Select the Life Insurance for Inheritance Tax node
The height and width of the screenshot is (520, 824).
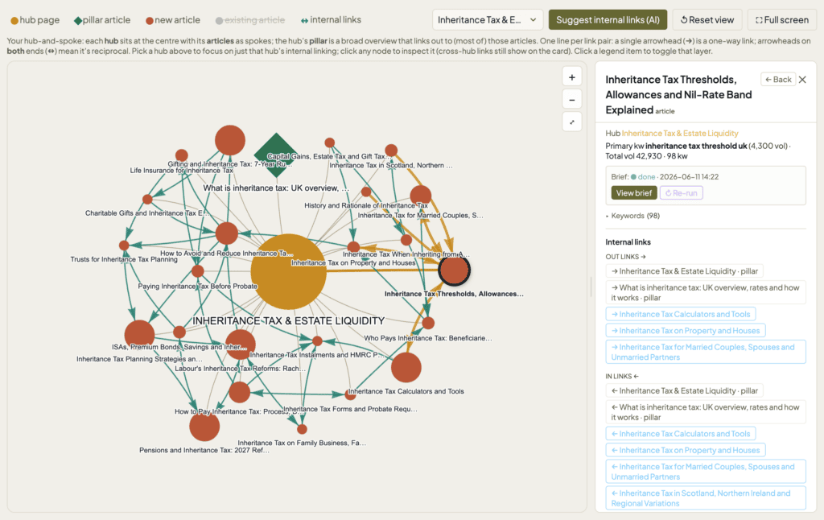tap(181, 155)
